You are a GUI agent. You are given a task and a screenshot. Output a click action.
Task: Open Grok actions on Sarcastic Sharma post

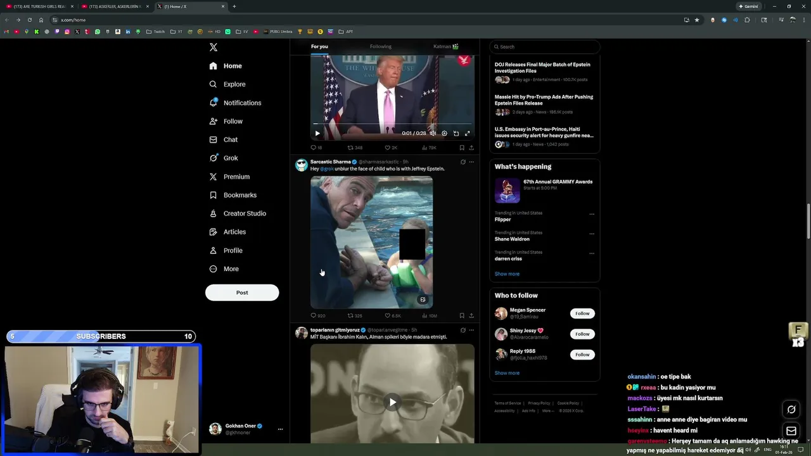pos(463,162)
